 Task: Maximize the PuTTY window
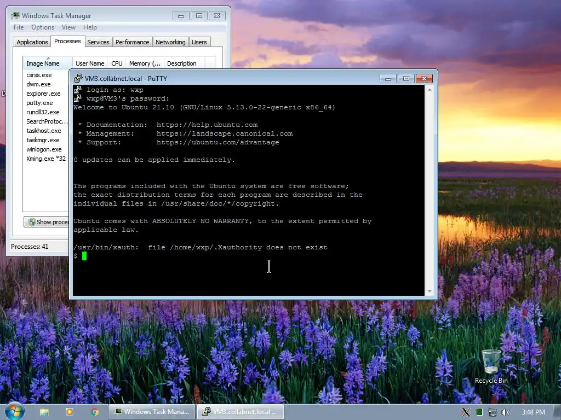[x=406, y=78]
